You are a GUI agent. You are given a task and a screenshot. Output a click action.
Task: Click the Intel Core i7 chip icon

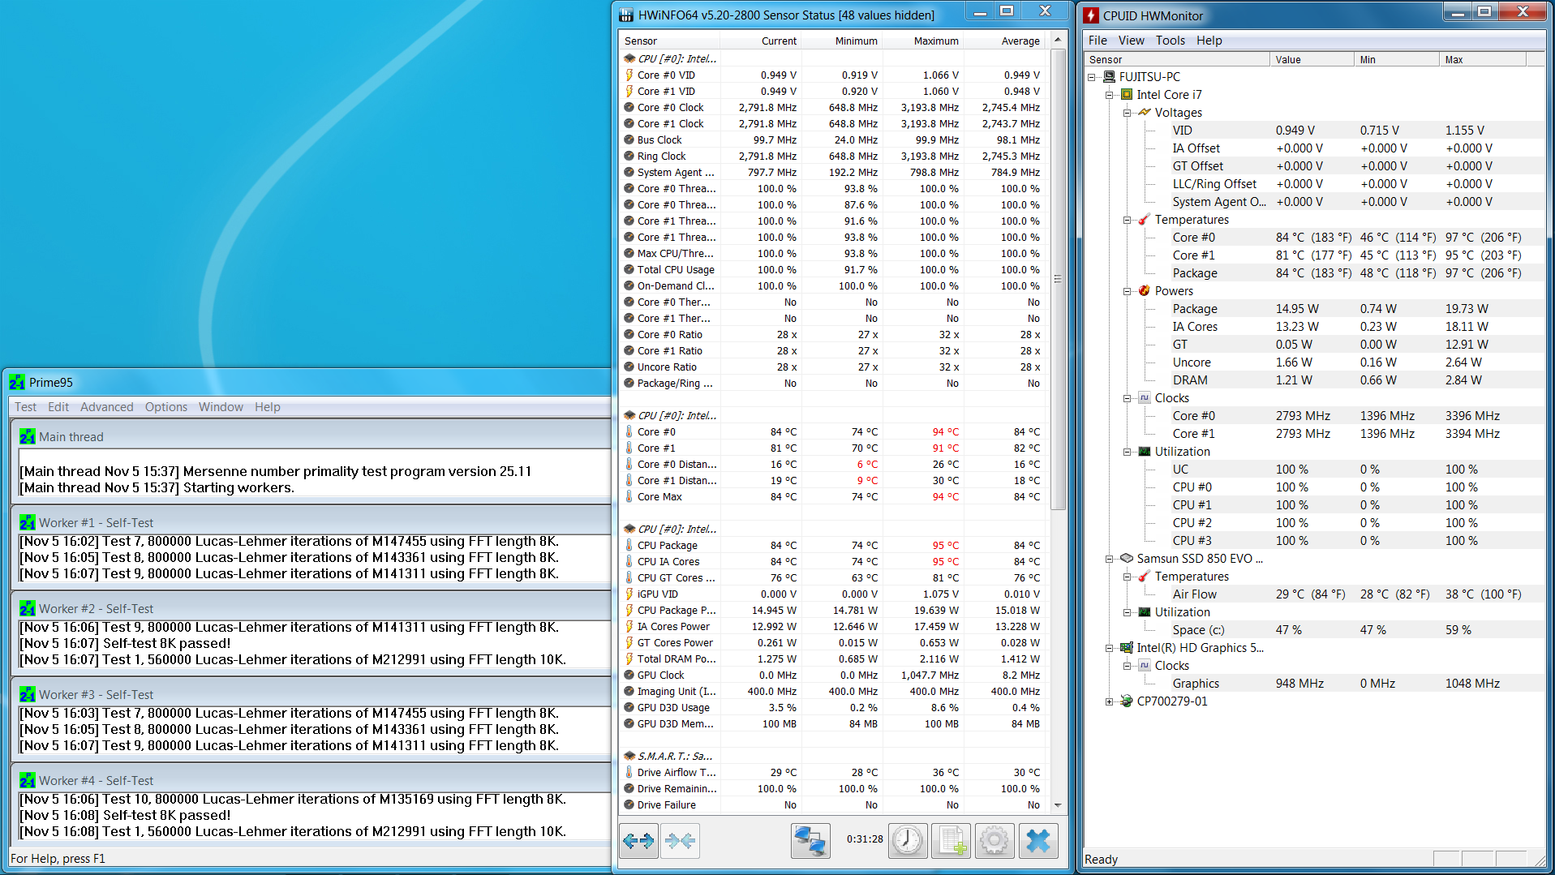pyautogui.click(x=1127, y=95)
